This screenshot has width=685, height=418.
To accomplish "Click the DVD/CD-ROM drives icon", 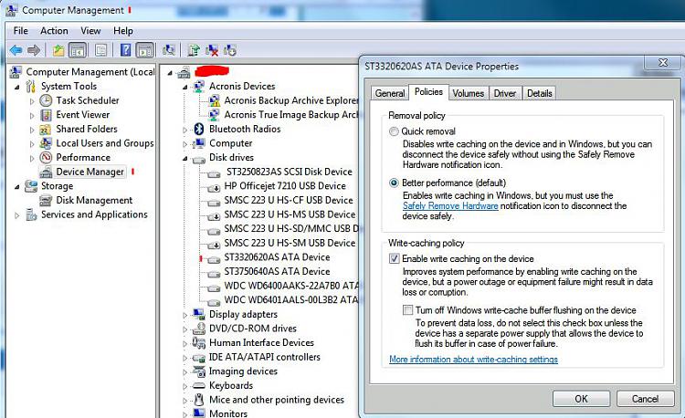I will pos(199,329).
